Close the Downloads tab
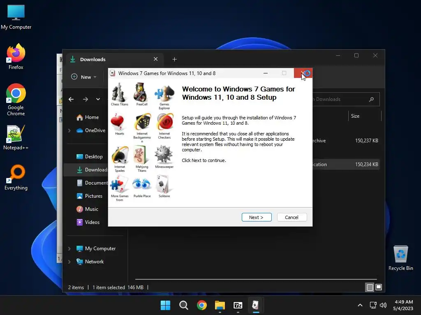 (x=155, y=59)
